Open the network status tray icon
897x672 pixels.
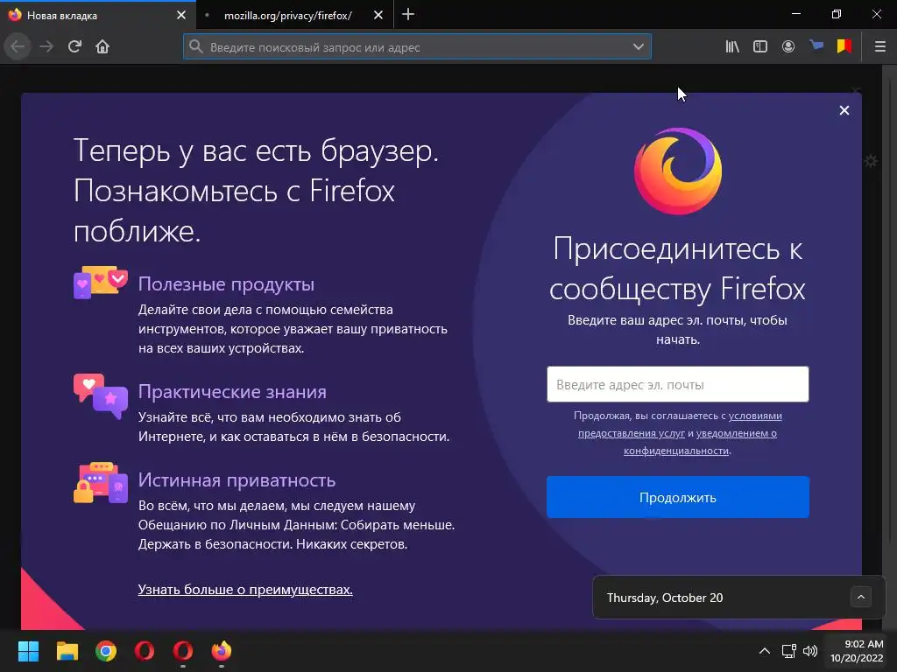(x=789, y=651)
